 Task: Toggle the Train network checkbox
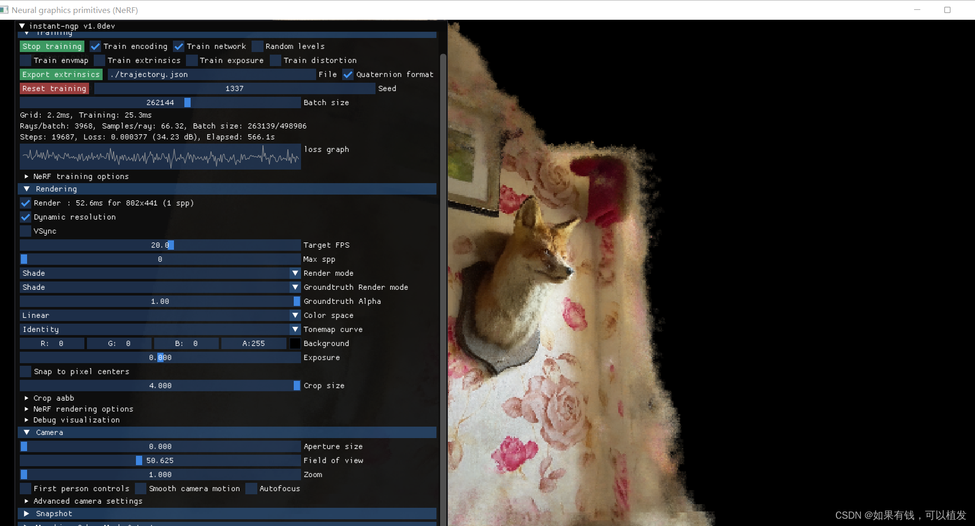pyautogui.click(x=179, y=46)
